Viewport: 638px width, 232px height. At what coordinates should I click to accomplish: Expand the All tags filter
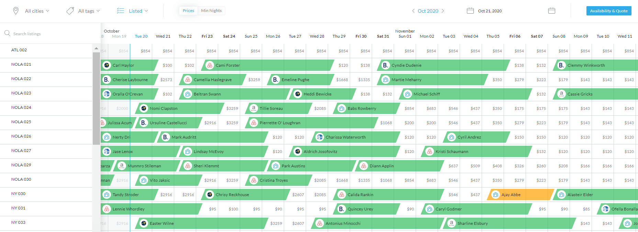tap(89, 11)
